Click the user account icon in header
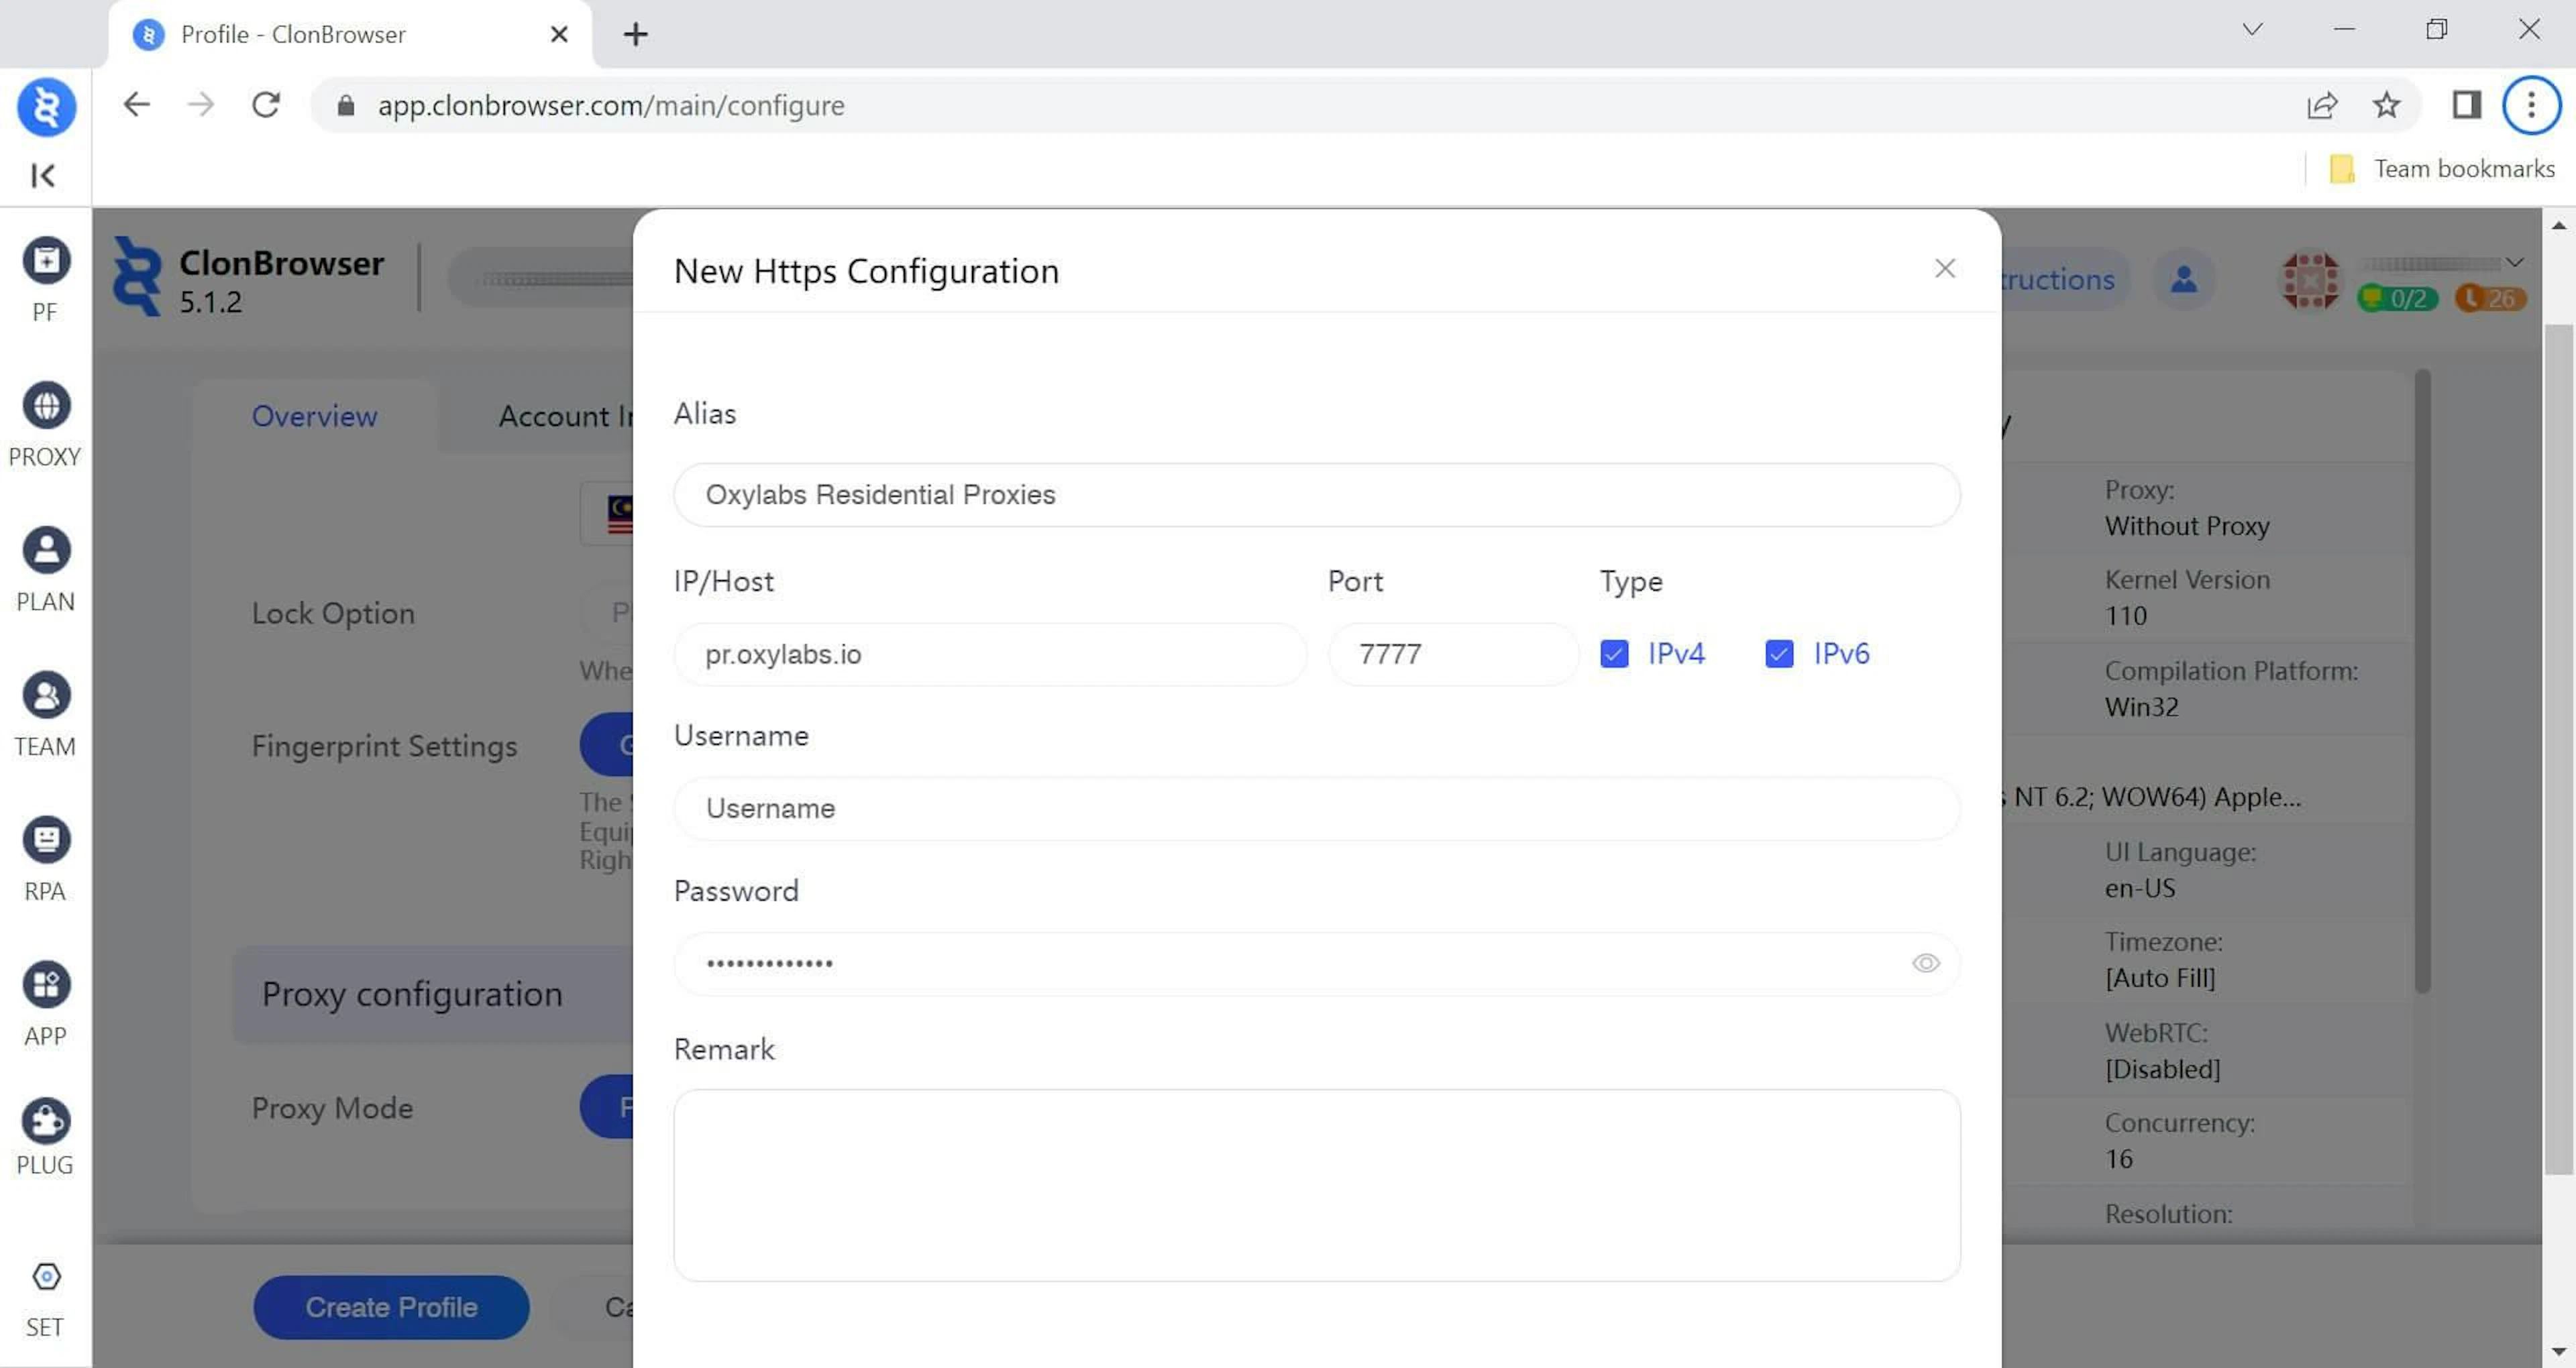 pyautogui.click(x=2183, y=279)
